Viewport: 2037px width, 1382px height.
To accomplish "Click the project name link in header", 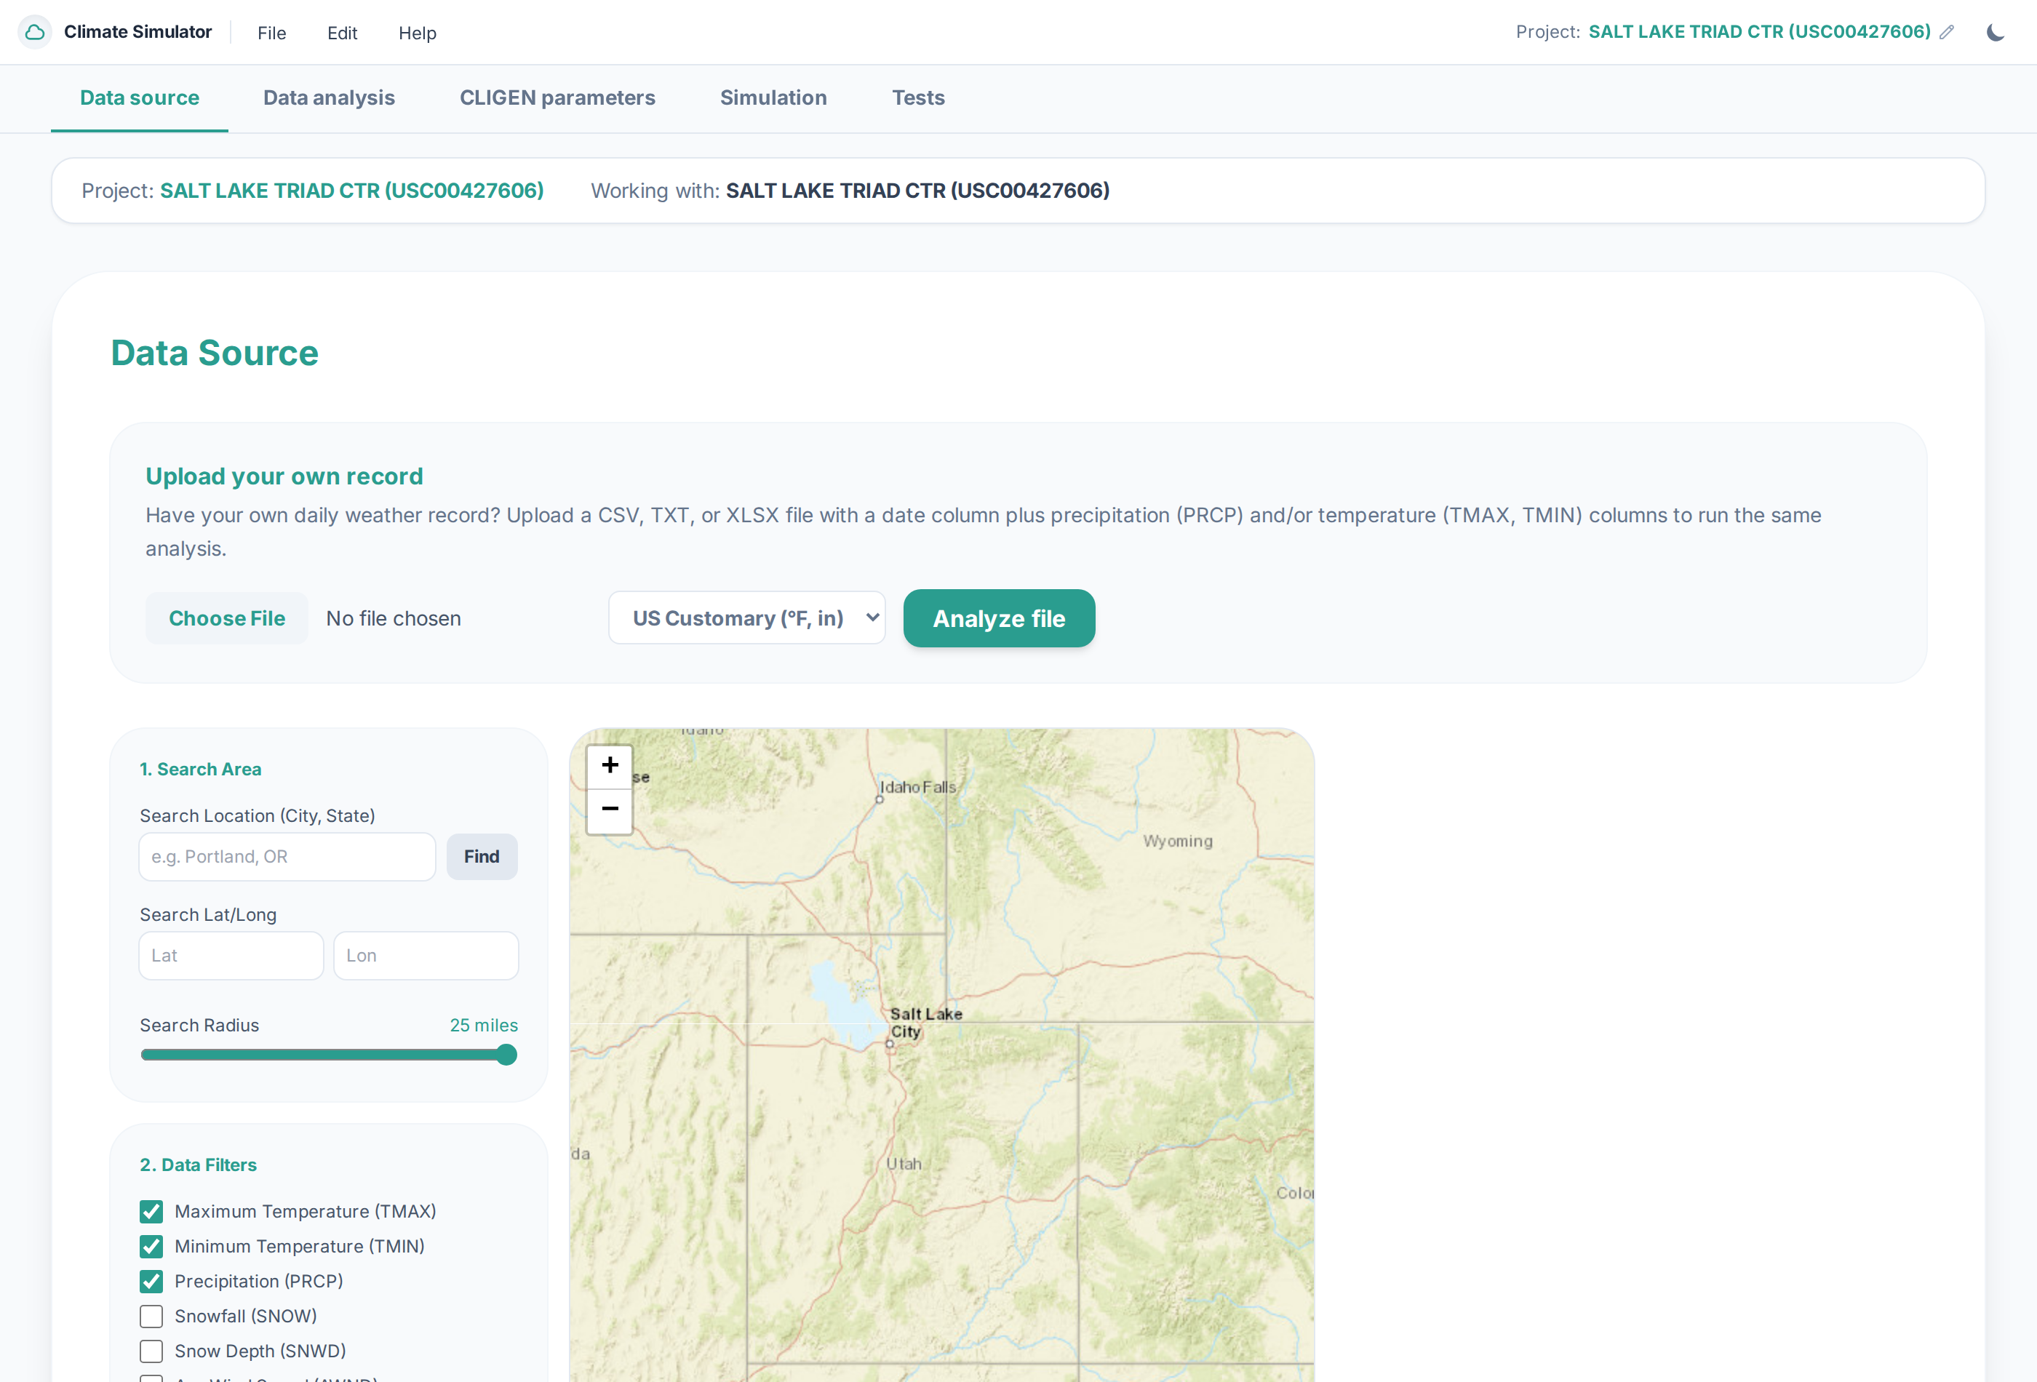I will coord(1759,33).
